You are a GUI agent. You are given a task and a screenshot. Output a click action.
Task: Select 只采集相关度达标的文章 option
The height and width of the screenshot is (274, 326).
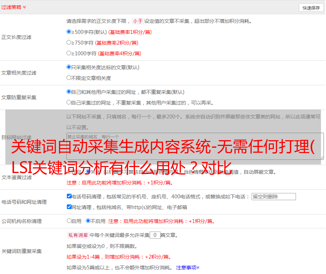[69, 67]
